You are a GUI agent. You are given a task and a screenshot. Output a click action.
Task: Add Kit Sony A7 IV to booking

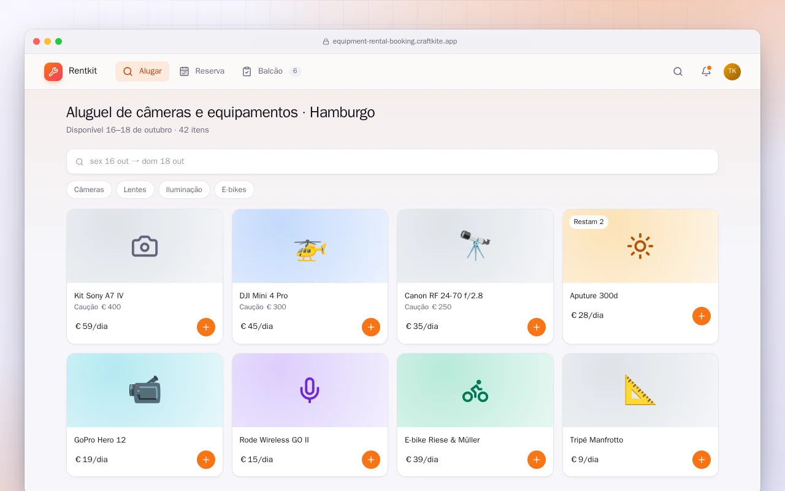(206, 327)
